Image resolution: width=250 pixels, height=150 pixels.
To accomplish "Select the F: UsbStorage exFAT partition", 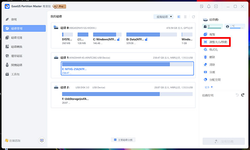I will [x=127, y=98].
